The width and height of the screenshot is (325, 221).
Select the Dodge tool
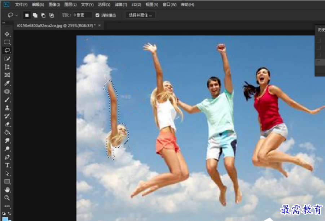pos(7,149)
